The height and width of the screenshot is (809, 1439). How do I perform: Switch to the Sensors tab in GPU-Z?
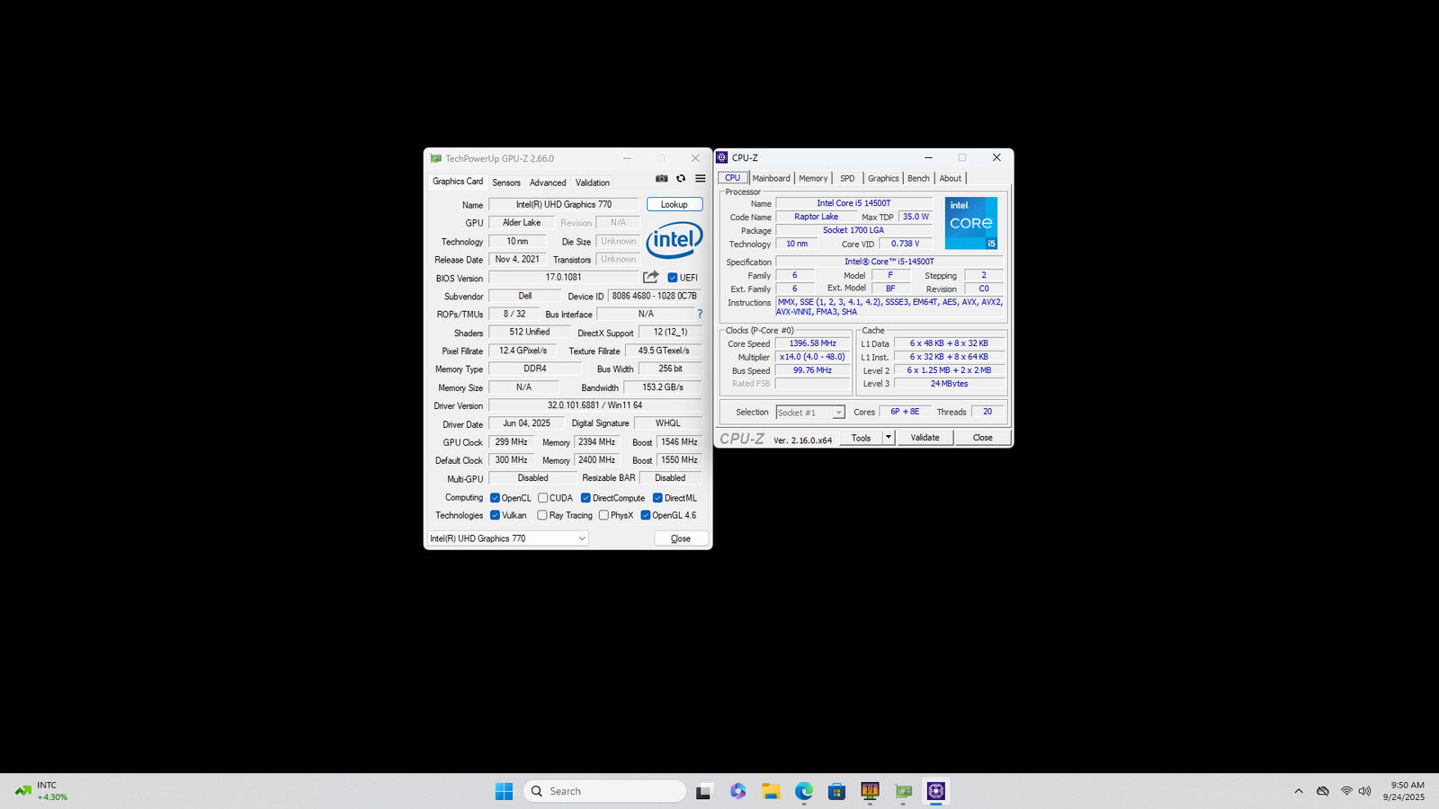(505, 182)
